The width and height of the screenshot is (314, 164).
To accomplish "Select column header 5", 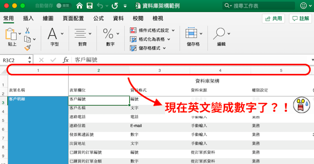I will [281, 70].
